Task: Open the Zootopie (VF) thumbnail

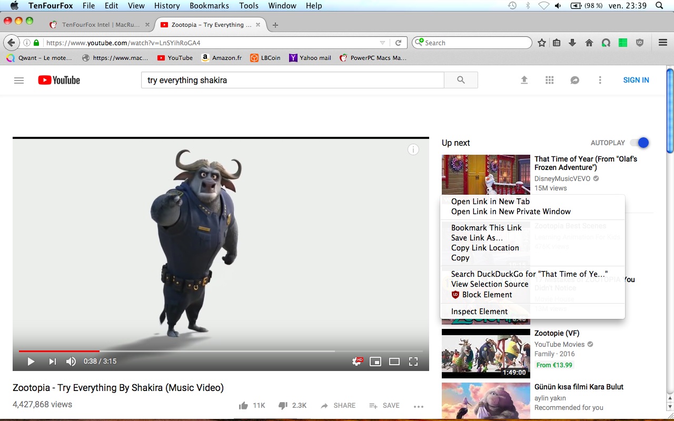Action: coord(486,354)
